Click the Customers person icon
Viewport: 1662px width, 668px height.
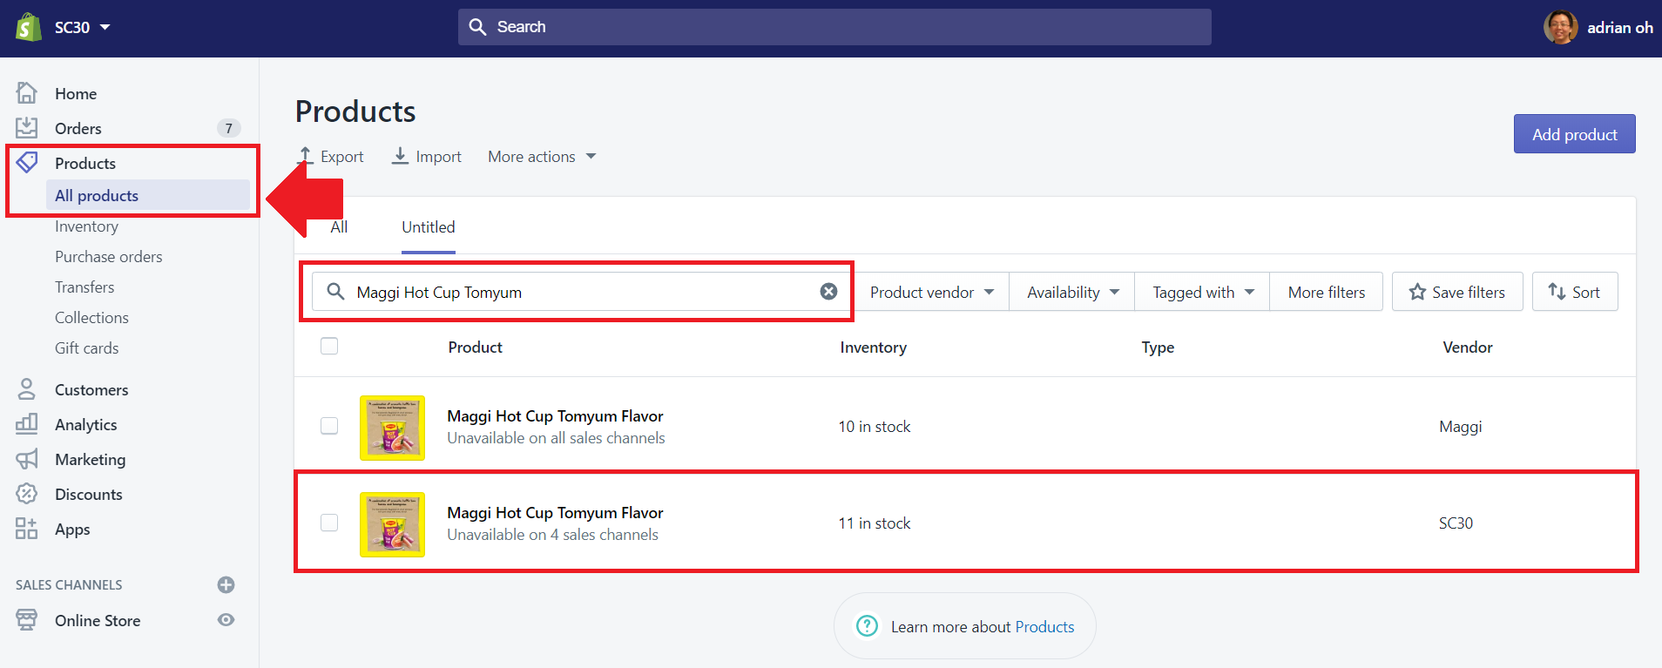click(27, 389)
